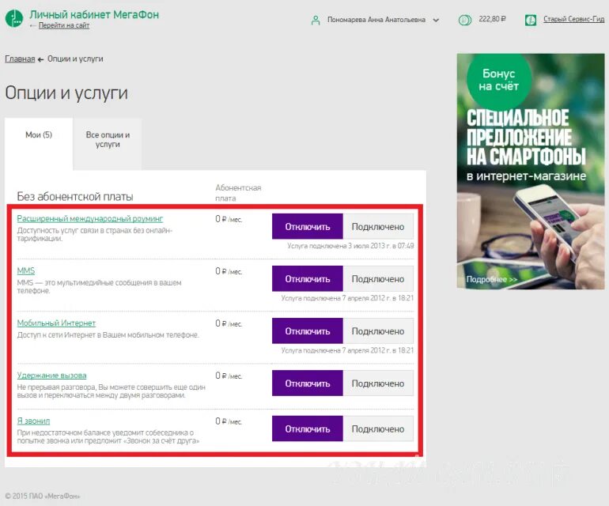This screenshot has width=609, height=506.
Task: Click Подключено status for Мобильный Интернет
Action: (378, 331)
